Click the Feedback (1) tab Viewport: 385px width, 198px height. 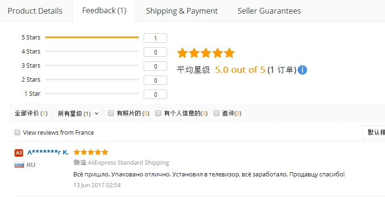click(104, 10)
